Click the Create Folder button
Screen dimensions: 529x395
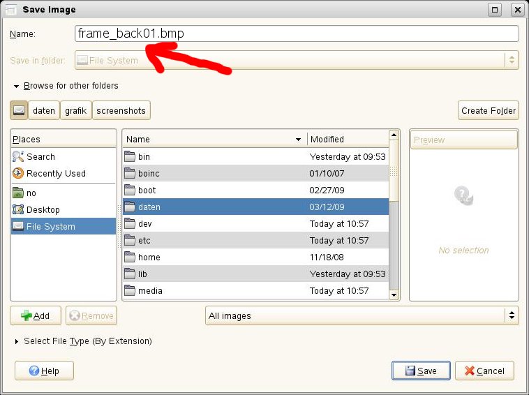pos(489,110)
